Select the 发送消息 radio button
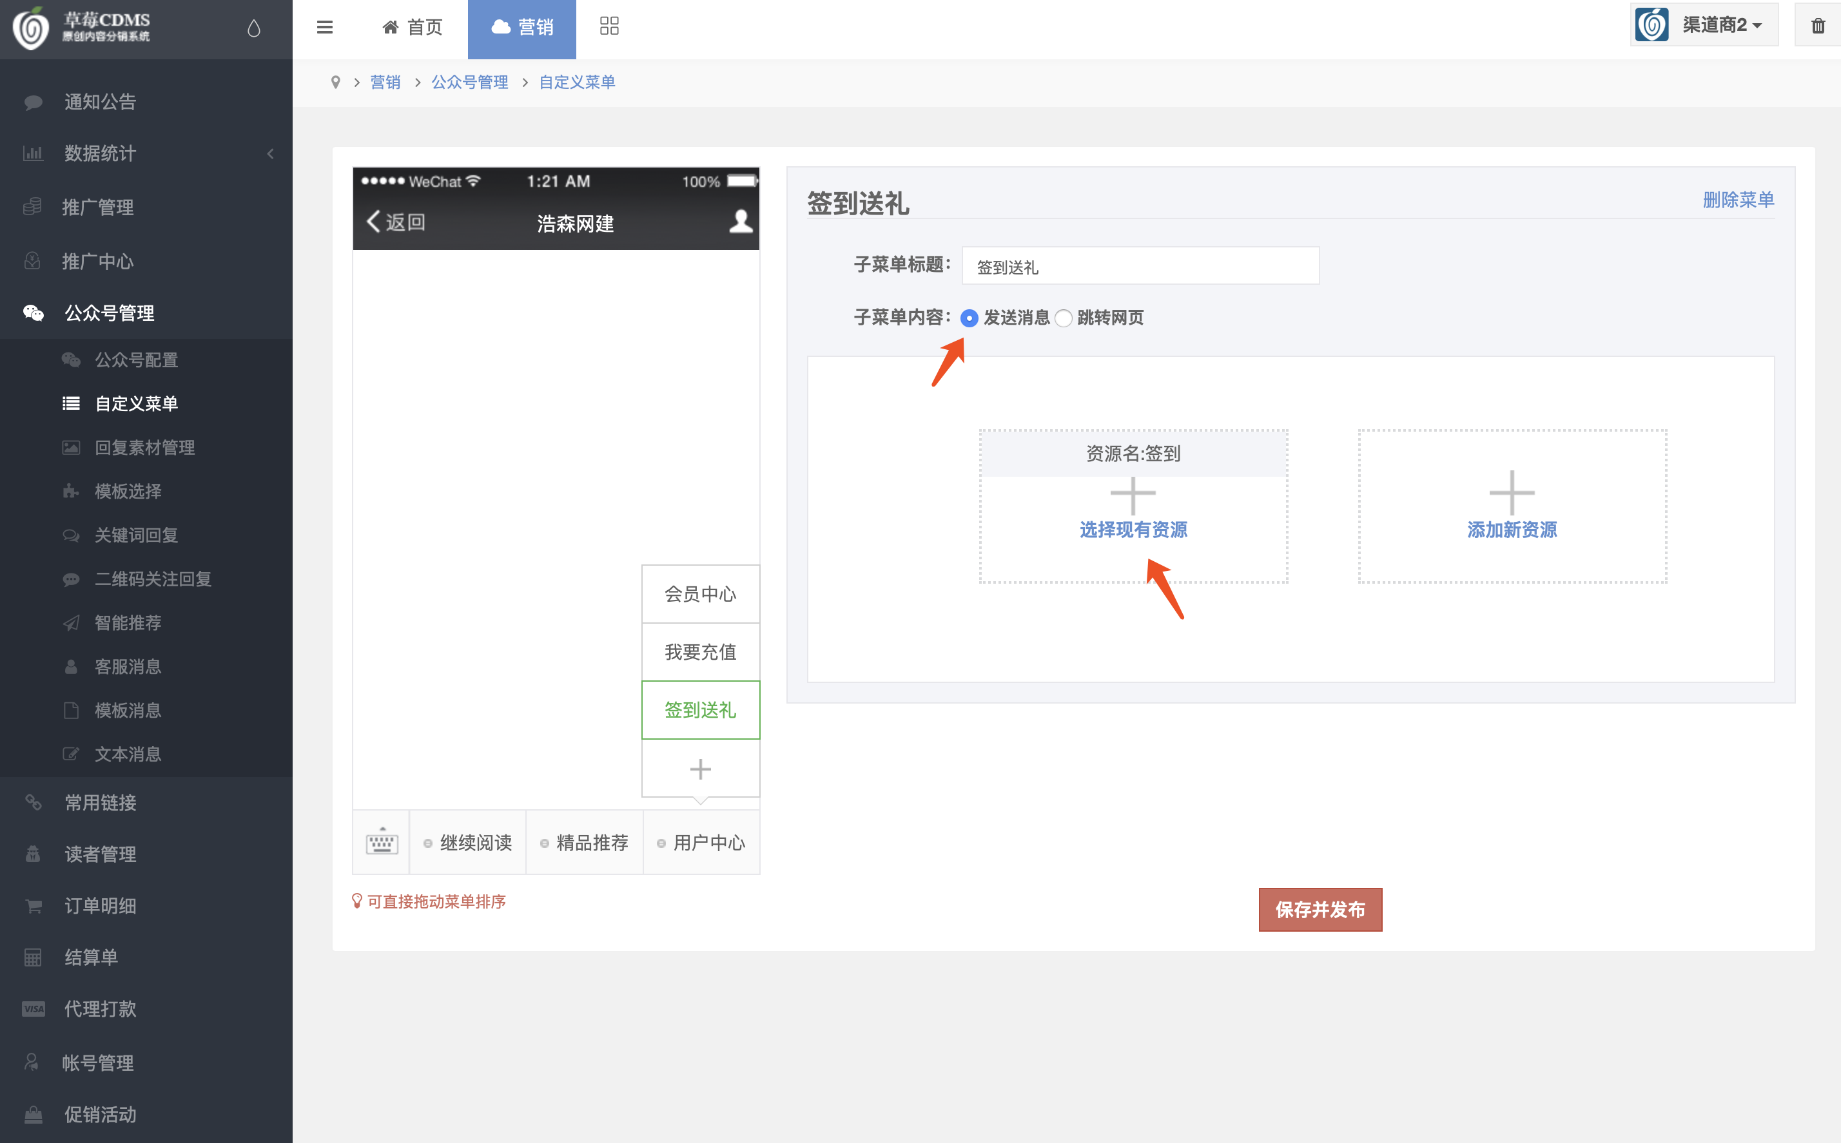 pyautogui.click(x=968, y=318)
